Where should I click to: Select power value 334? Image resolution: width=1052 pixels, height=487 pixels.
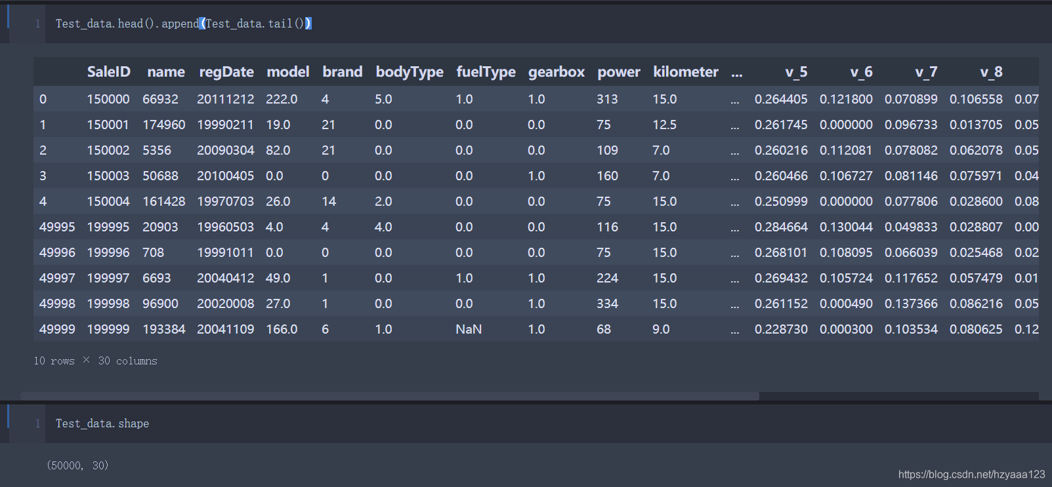tap(607, 303)
